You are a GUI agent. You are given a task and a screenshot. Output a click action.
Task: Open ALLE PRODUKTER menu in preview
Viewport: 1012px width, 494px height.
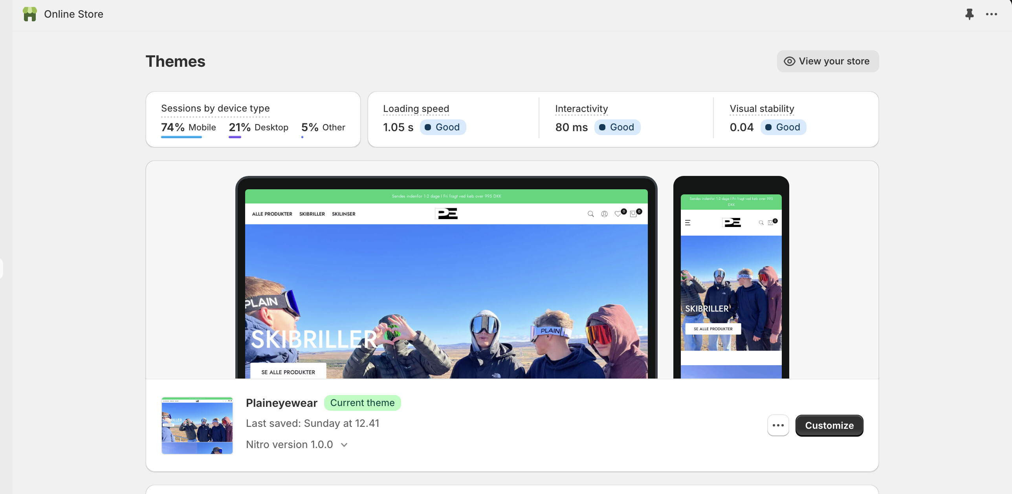272,214
